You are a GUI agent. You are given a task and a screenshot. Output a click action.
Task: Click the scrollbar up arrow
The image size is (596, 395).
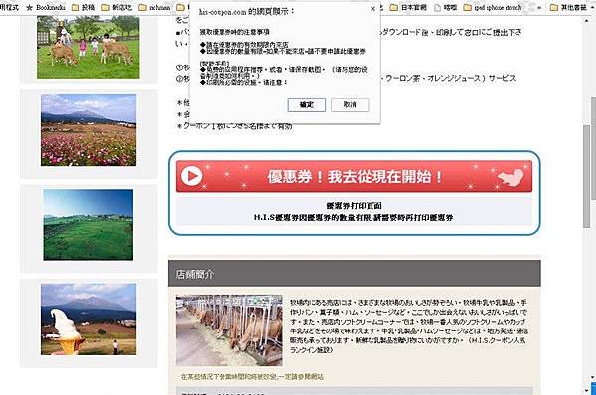(x=587, y=20)
